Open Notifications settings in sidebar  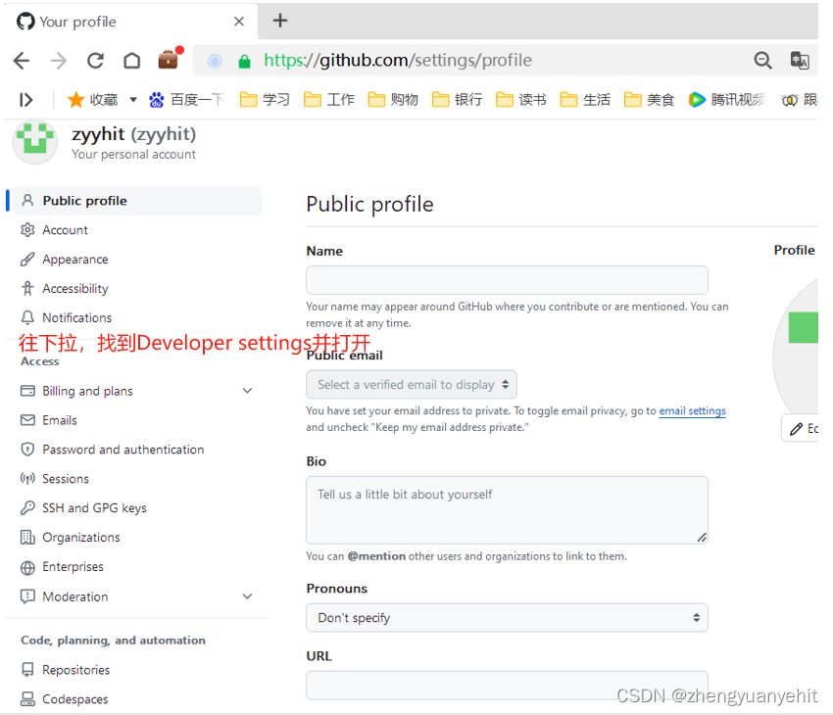point(66,317)
